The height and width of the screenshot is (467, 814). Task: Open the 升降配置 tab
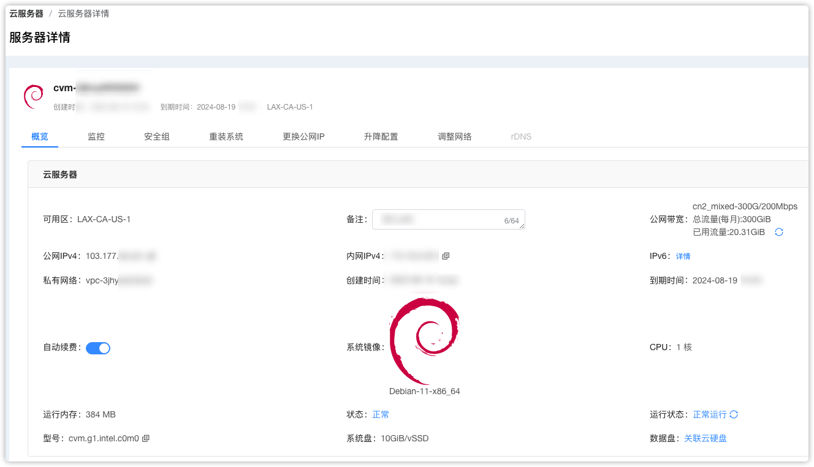pos(381,136)
